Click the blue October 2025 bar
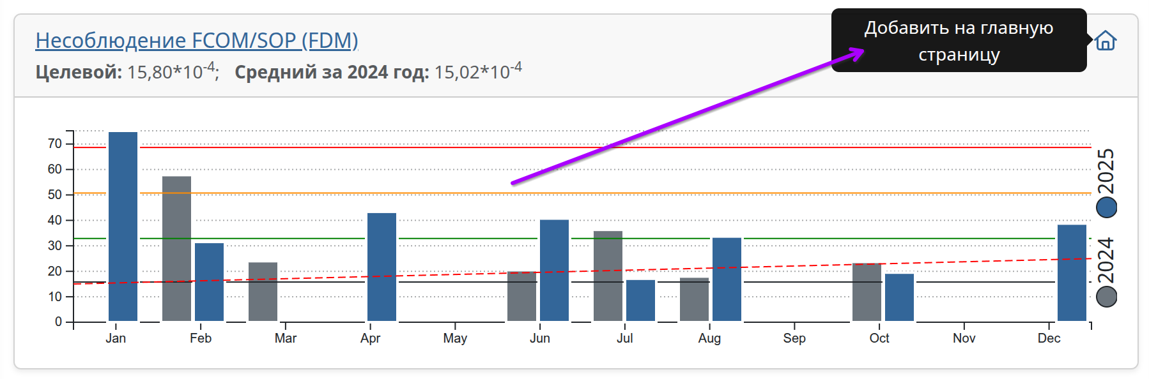Screen dimensions: 1149x379 [x=899, y=297]
